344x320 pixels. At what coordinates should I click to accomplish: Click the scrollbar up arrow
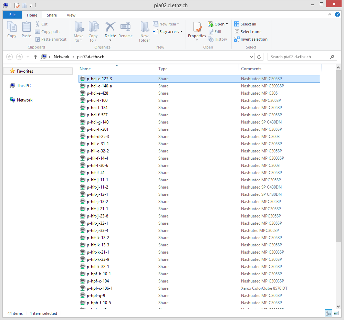[x=338, y=67]
